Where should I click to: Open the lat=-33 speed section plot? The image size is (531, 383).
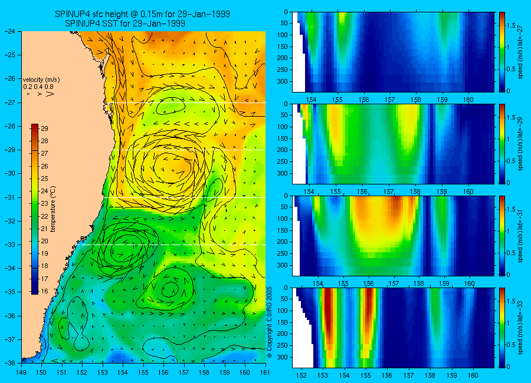coord(393,328)
